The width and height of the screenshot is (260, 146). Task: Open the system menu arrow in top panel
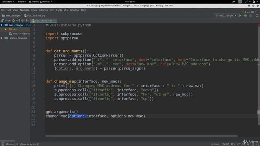[258, 2]
